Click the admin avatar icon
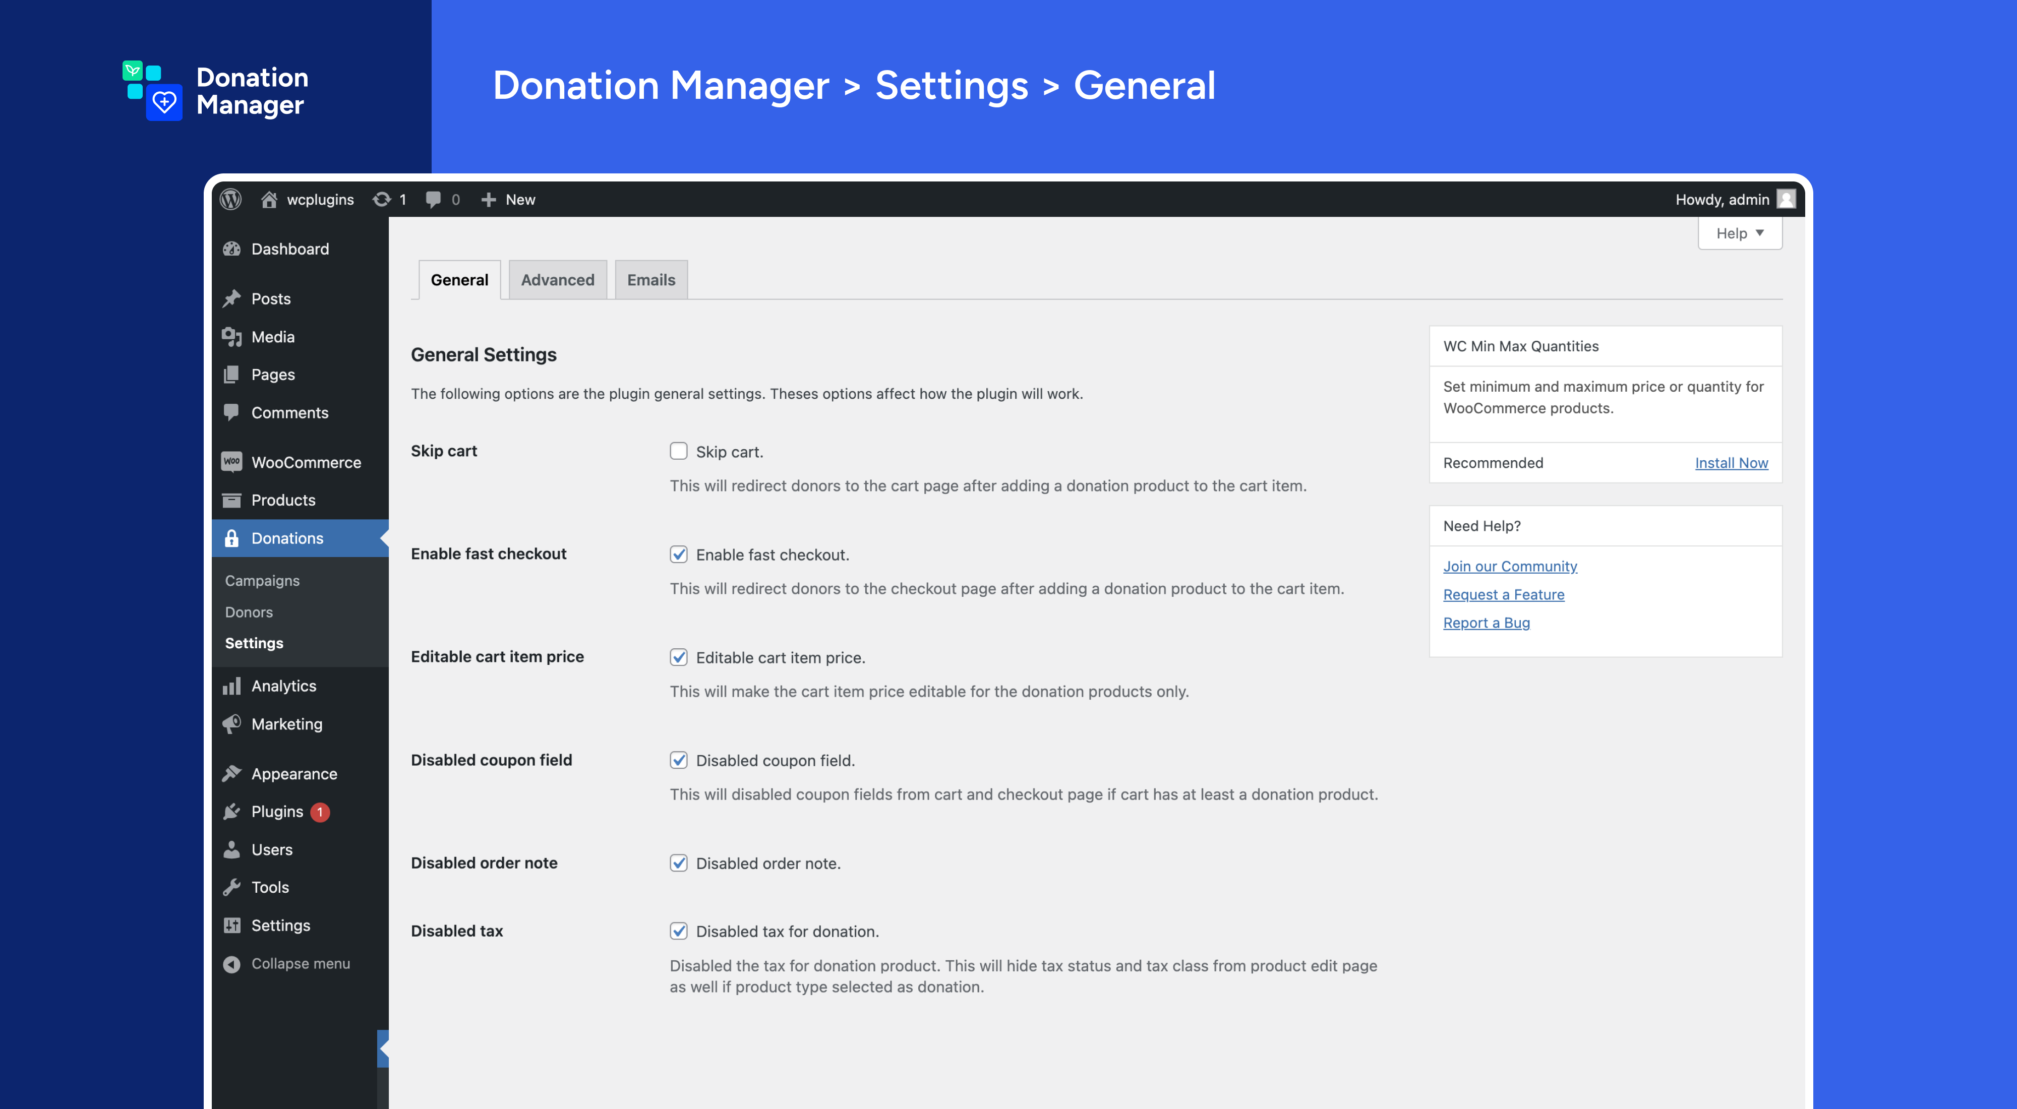The width and height of the screenshot is (2017, 1109). tap(1786, 199)
